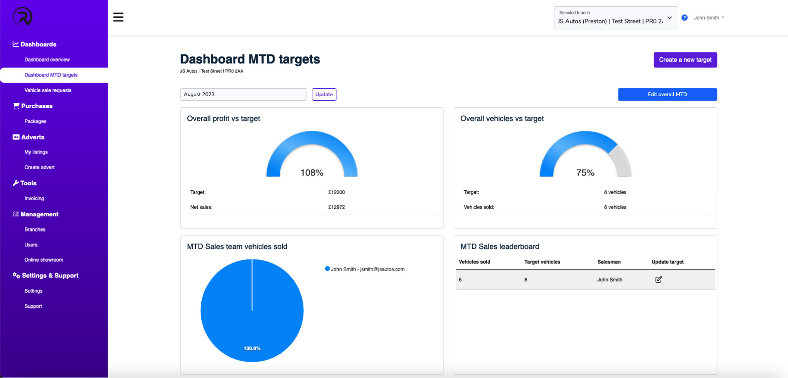
Task: Switch to Dashboard overview
Action: pyautogui.click(x=47, y=59)
